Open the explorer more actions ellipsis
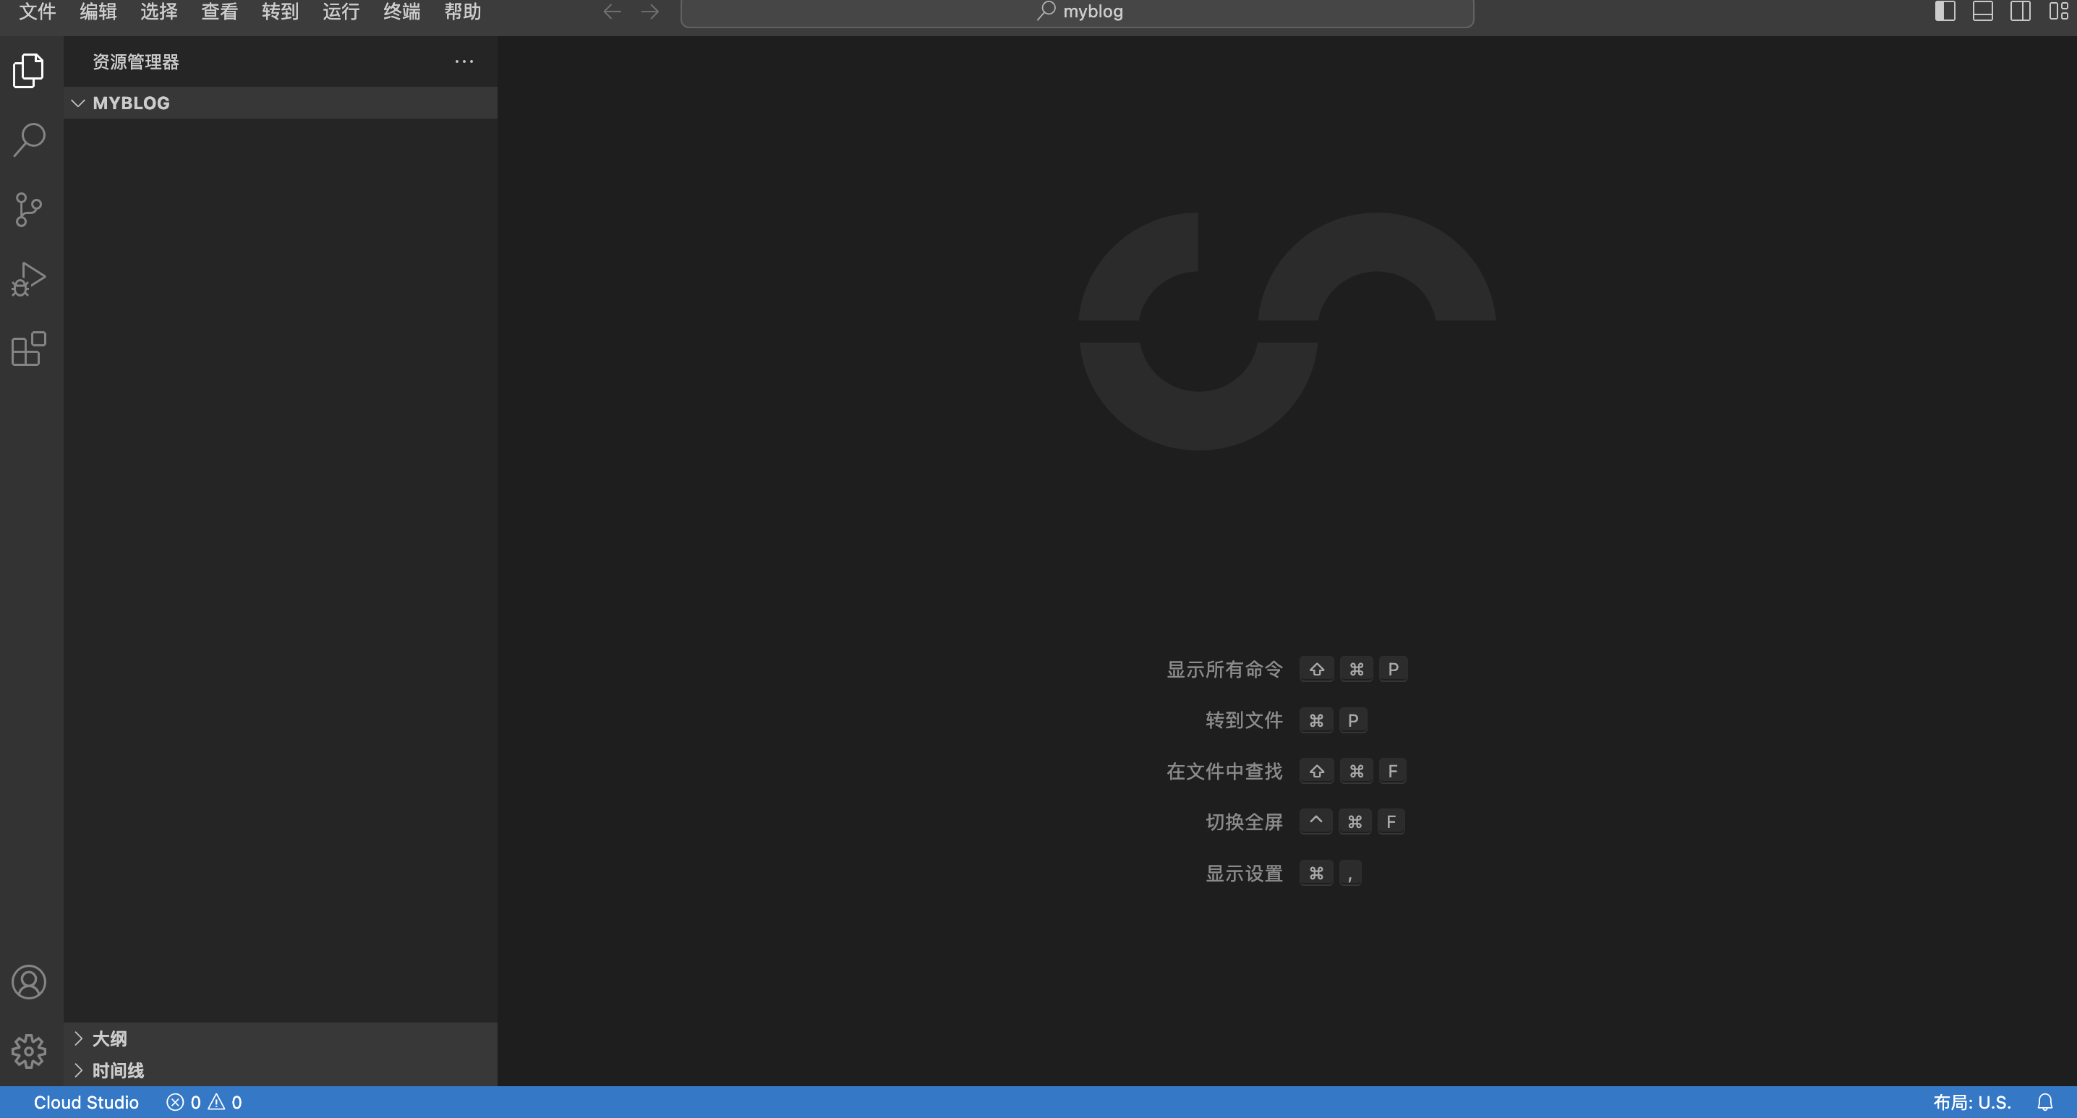The height and width of the screenshot is (1118, 2077). (464, 61)
